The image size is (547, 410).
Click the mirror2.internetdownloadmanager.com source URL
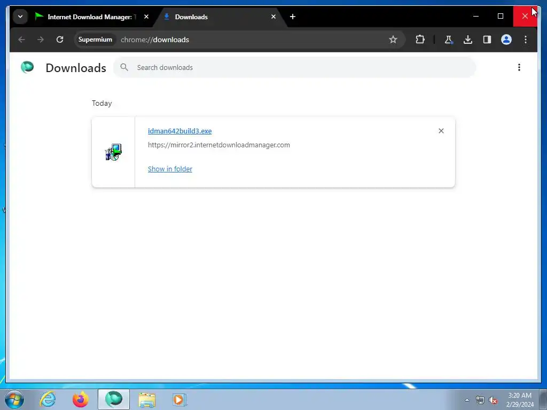pos(218,145)
